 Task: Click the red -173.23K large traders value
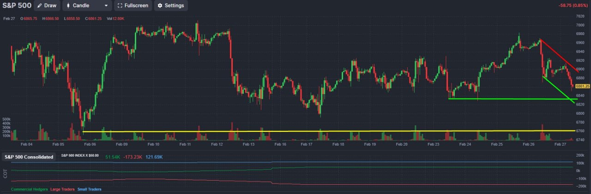tap(133, 157)
